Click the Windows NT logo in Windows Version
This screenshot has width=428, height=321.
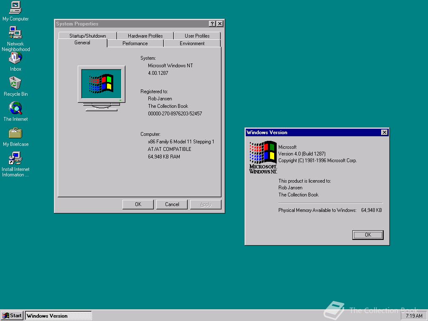click(263, 158)
